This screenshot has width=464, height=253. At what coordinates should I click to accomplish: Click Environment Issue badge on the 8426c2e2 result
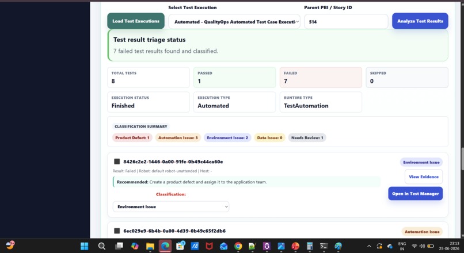pos(421,162)
